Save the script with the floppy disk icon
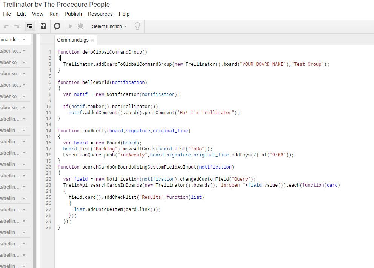374x268 pixels. tap(43, 26)
